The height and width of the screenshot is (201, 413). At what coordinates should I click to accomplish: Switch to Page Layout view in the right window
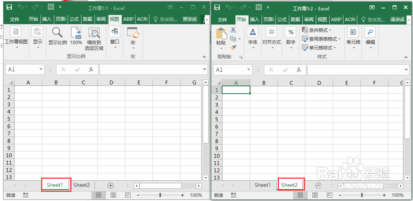[315, 195]
